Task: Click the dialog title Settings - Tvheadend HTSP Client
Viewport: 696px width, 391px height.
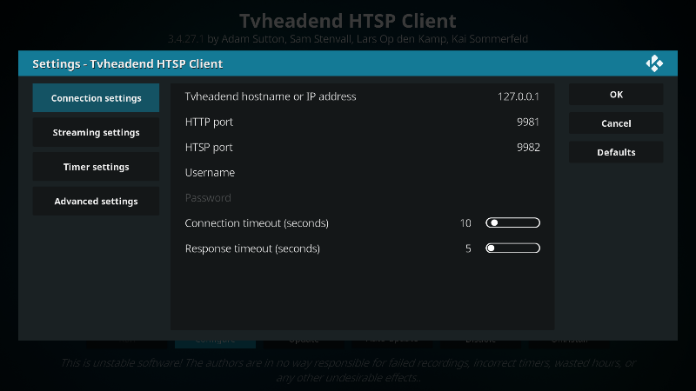Action: point(127,63)
